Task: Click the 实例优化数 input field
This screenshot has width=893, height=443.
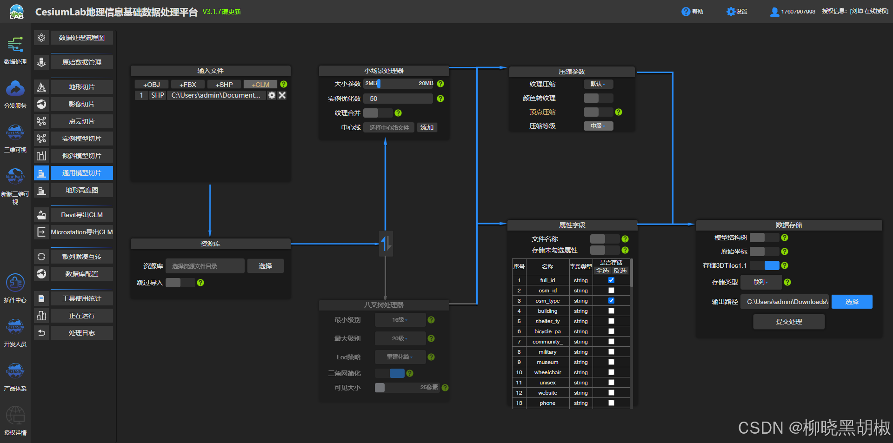Action: click(398, 99)
